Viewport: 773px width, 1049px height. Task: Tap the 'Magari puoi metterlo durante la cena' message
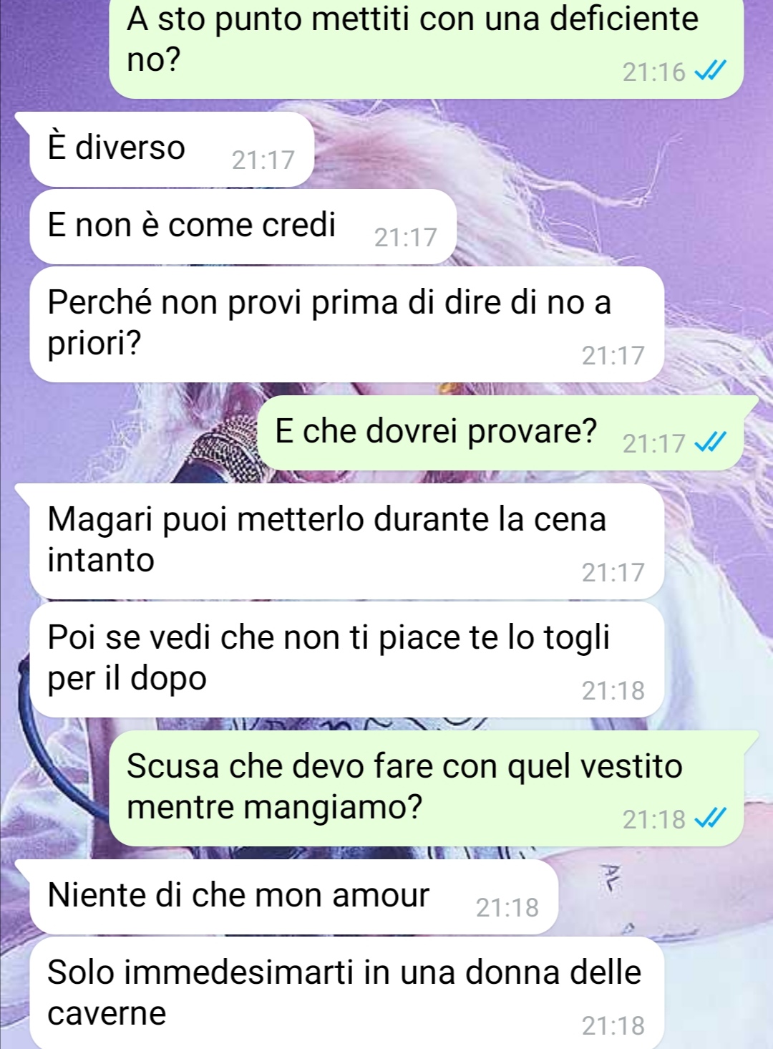click(x=347, y=541)
